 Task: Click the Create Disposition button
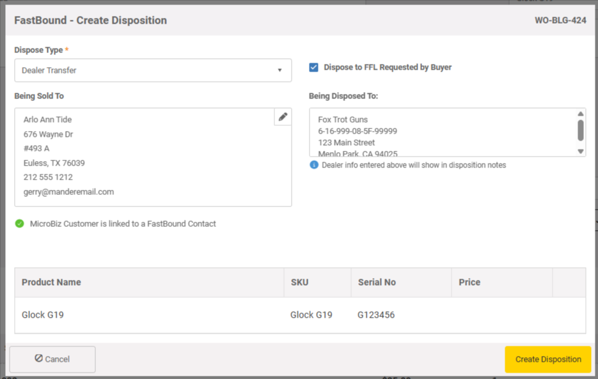click(x=547, y=359)
